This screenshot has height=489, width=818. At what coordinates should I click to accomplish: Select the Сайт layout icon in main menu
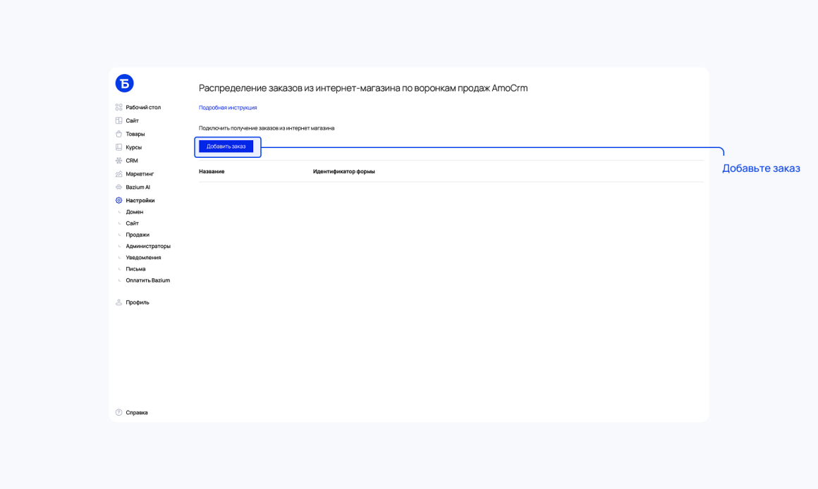pos(119,120)
